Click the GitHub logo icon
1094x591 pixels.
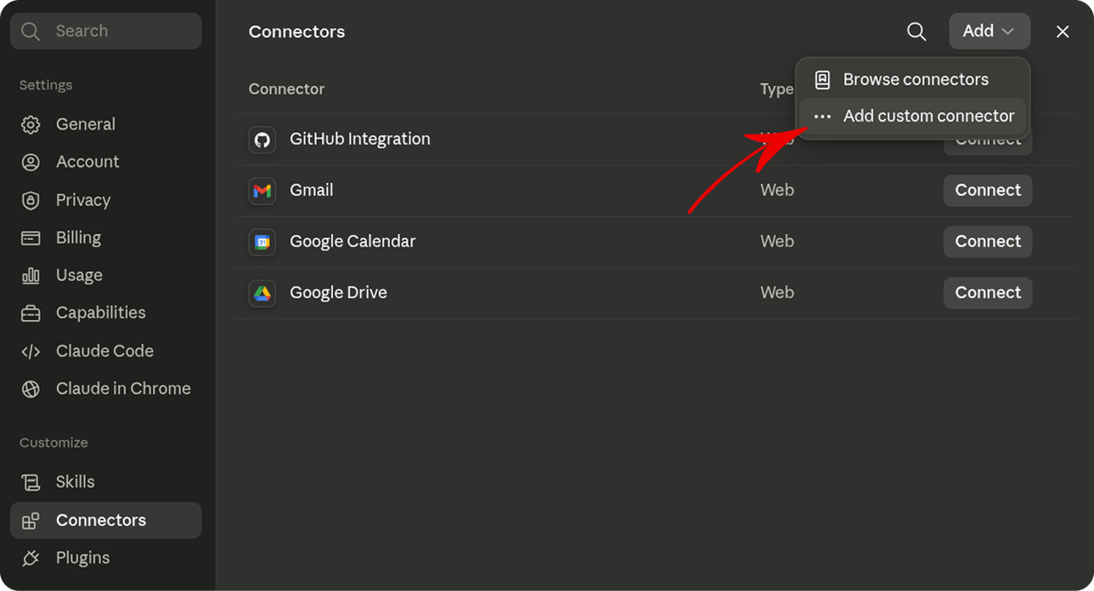262,139
